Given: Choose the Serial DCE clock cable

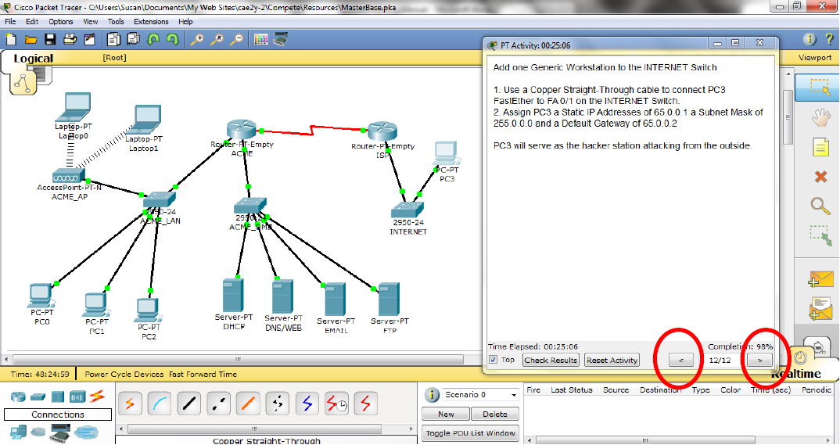Looking at the screenshot, I should (336, 404).
